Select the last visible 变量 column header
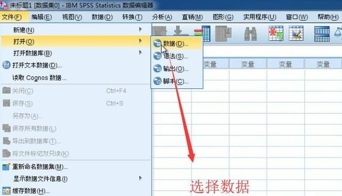The image size is (342, 196). pos(323,64)
